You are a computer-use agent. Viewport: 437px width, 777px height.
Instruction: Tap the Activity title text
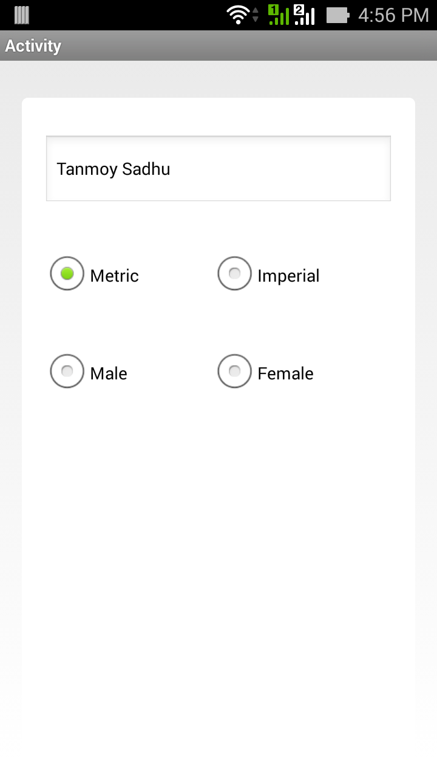coord(33,46)
